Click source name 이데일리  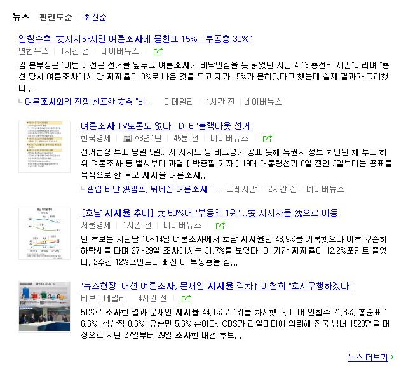coord(179,102)
